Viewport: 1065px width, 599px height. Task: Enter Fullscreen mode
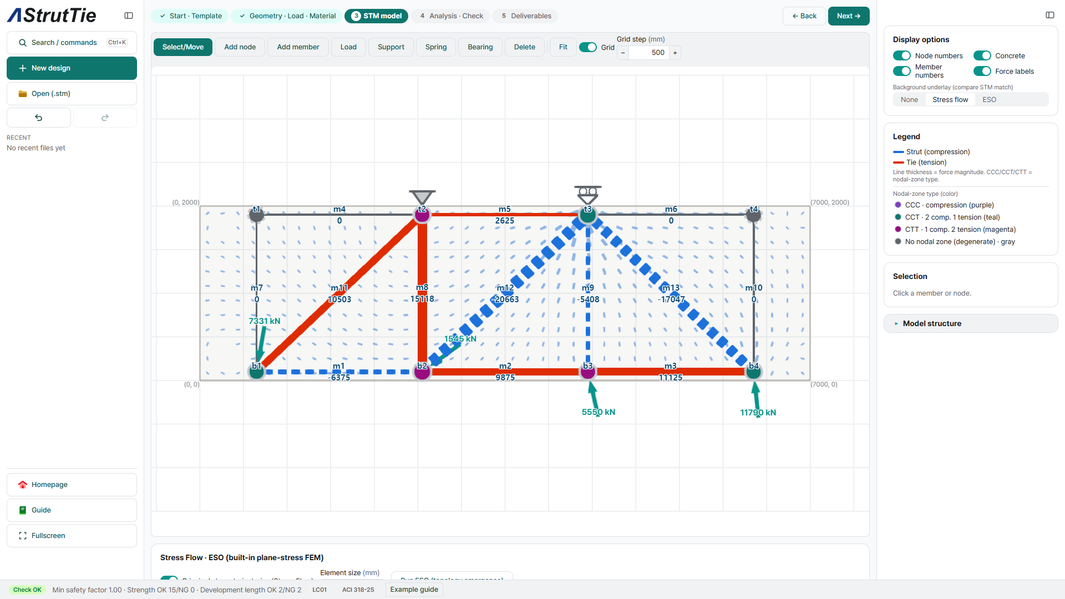tap(72, 536)
